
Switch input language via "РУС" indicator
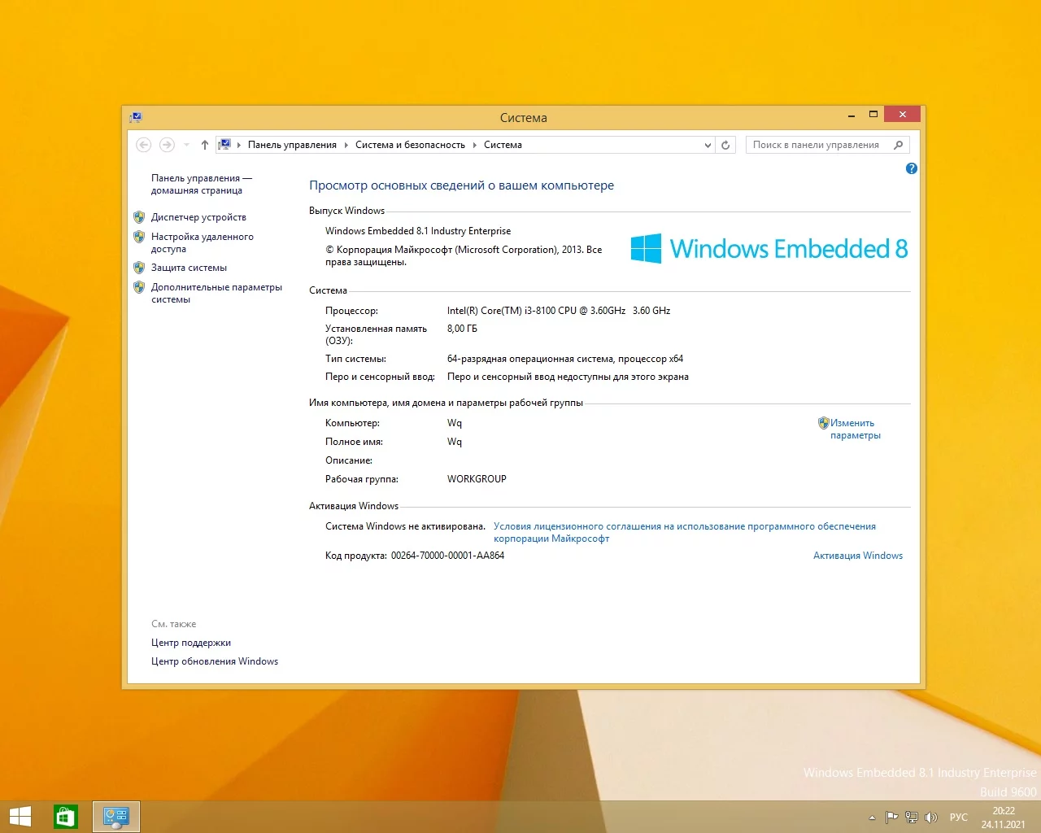point(959,818)
